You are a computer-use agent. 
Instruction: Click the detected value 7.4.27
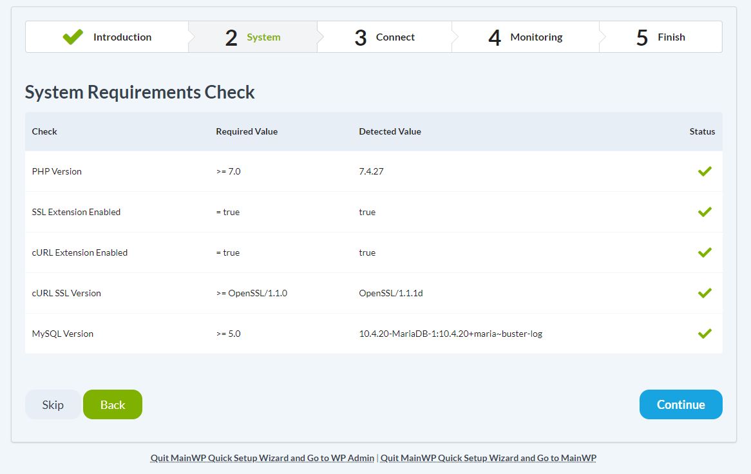[x=371, y=171]
